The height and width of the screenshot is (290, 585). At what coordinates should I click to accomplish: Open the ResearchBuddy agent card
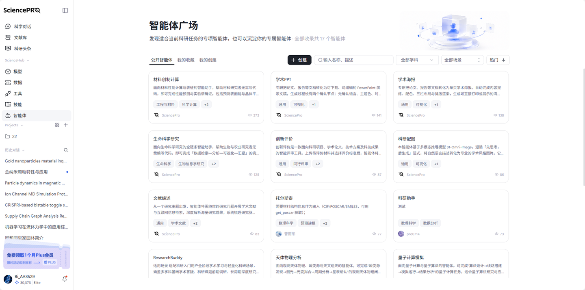[x=206, y=264]
